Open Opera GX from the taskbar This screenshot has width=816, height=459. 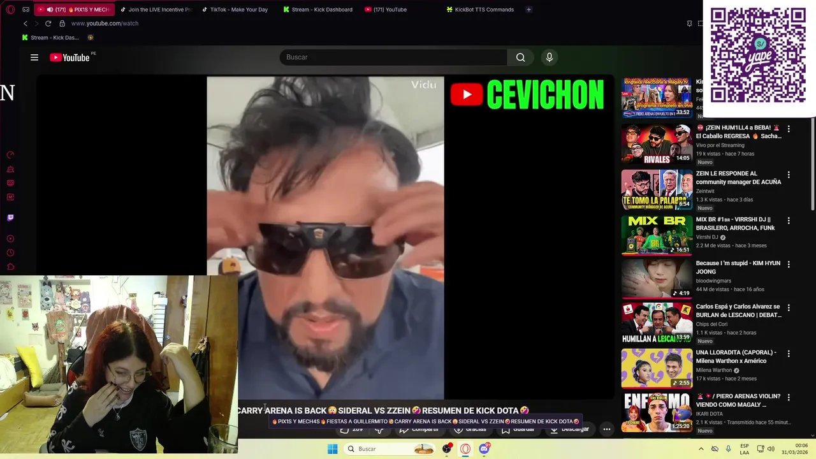click(x=465, y=449)
